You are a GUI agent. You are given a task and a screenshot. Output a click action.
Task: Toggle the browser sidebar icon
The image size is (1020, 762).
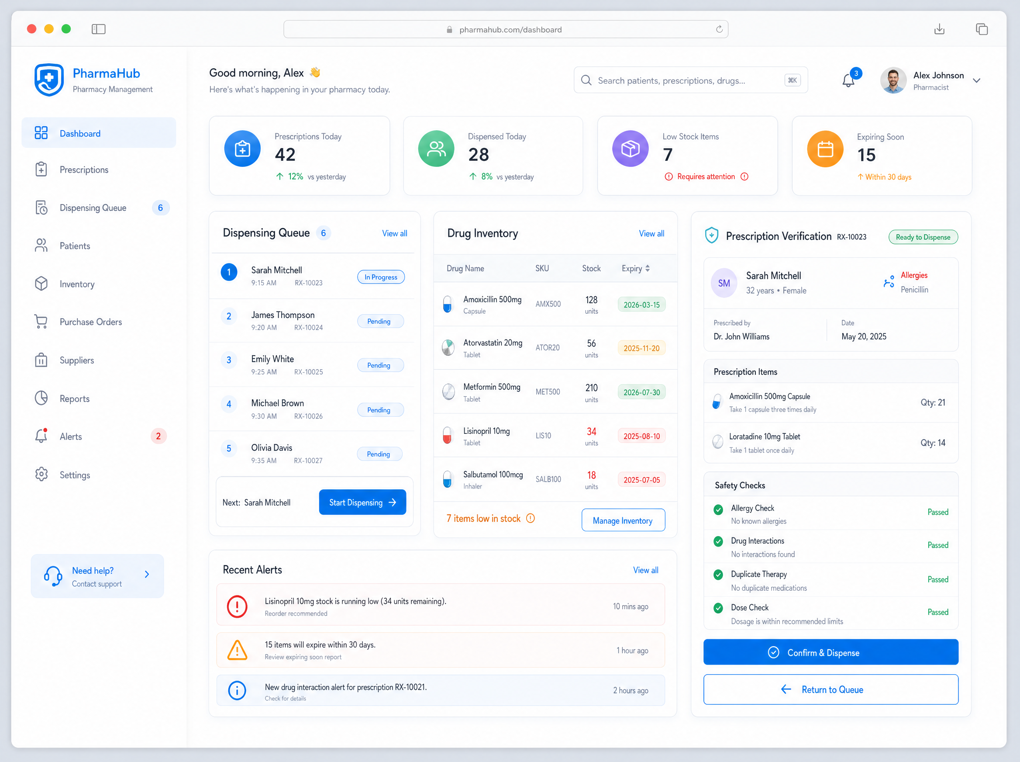(x=99, y=29)
